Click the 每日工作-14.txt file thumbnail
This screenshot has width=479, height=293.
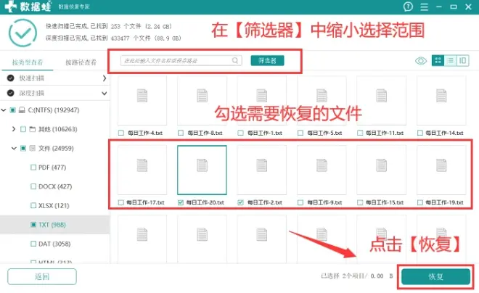pos(441,100)
